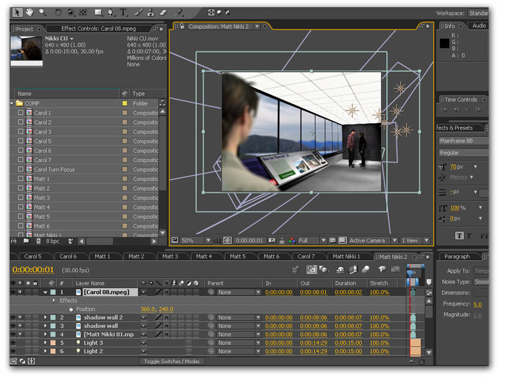The height and width of the screenshot is (387, 509).
Task: Toggle the transparency grid in composition viewer
Action: tap(342, 240)
